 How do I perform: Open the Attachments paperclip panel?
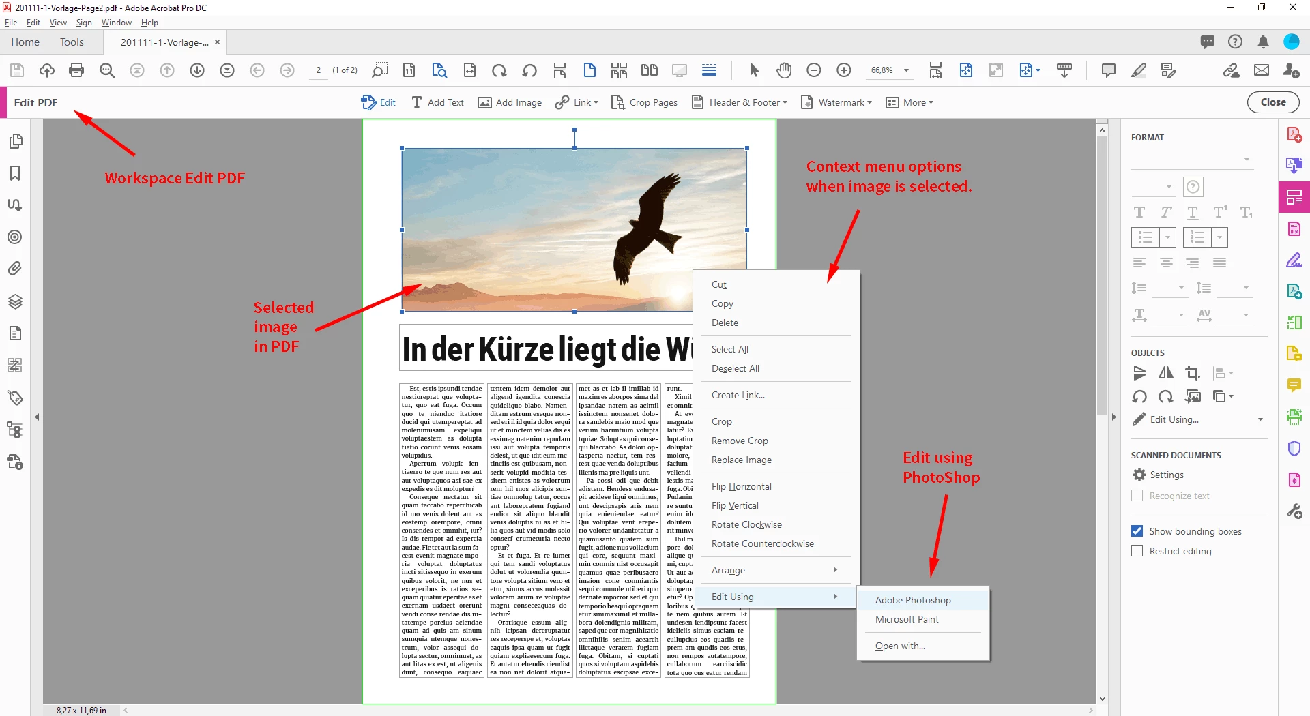pyautogui.click(x=15, y=269)
